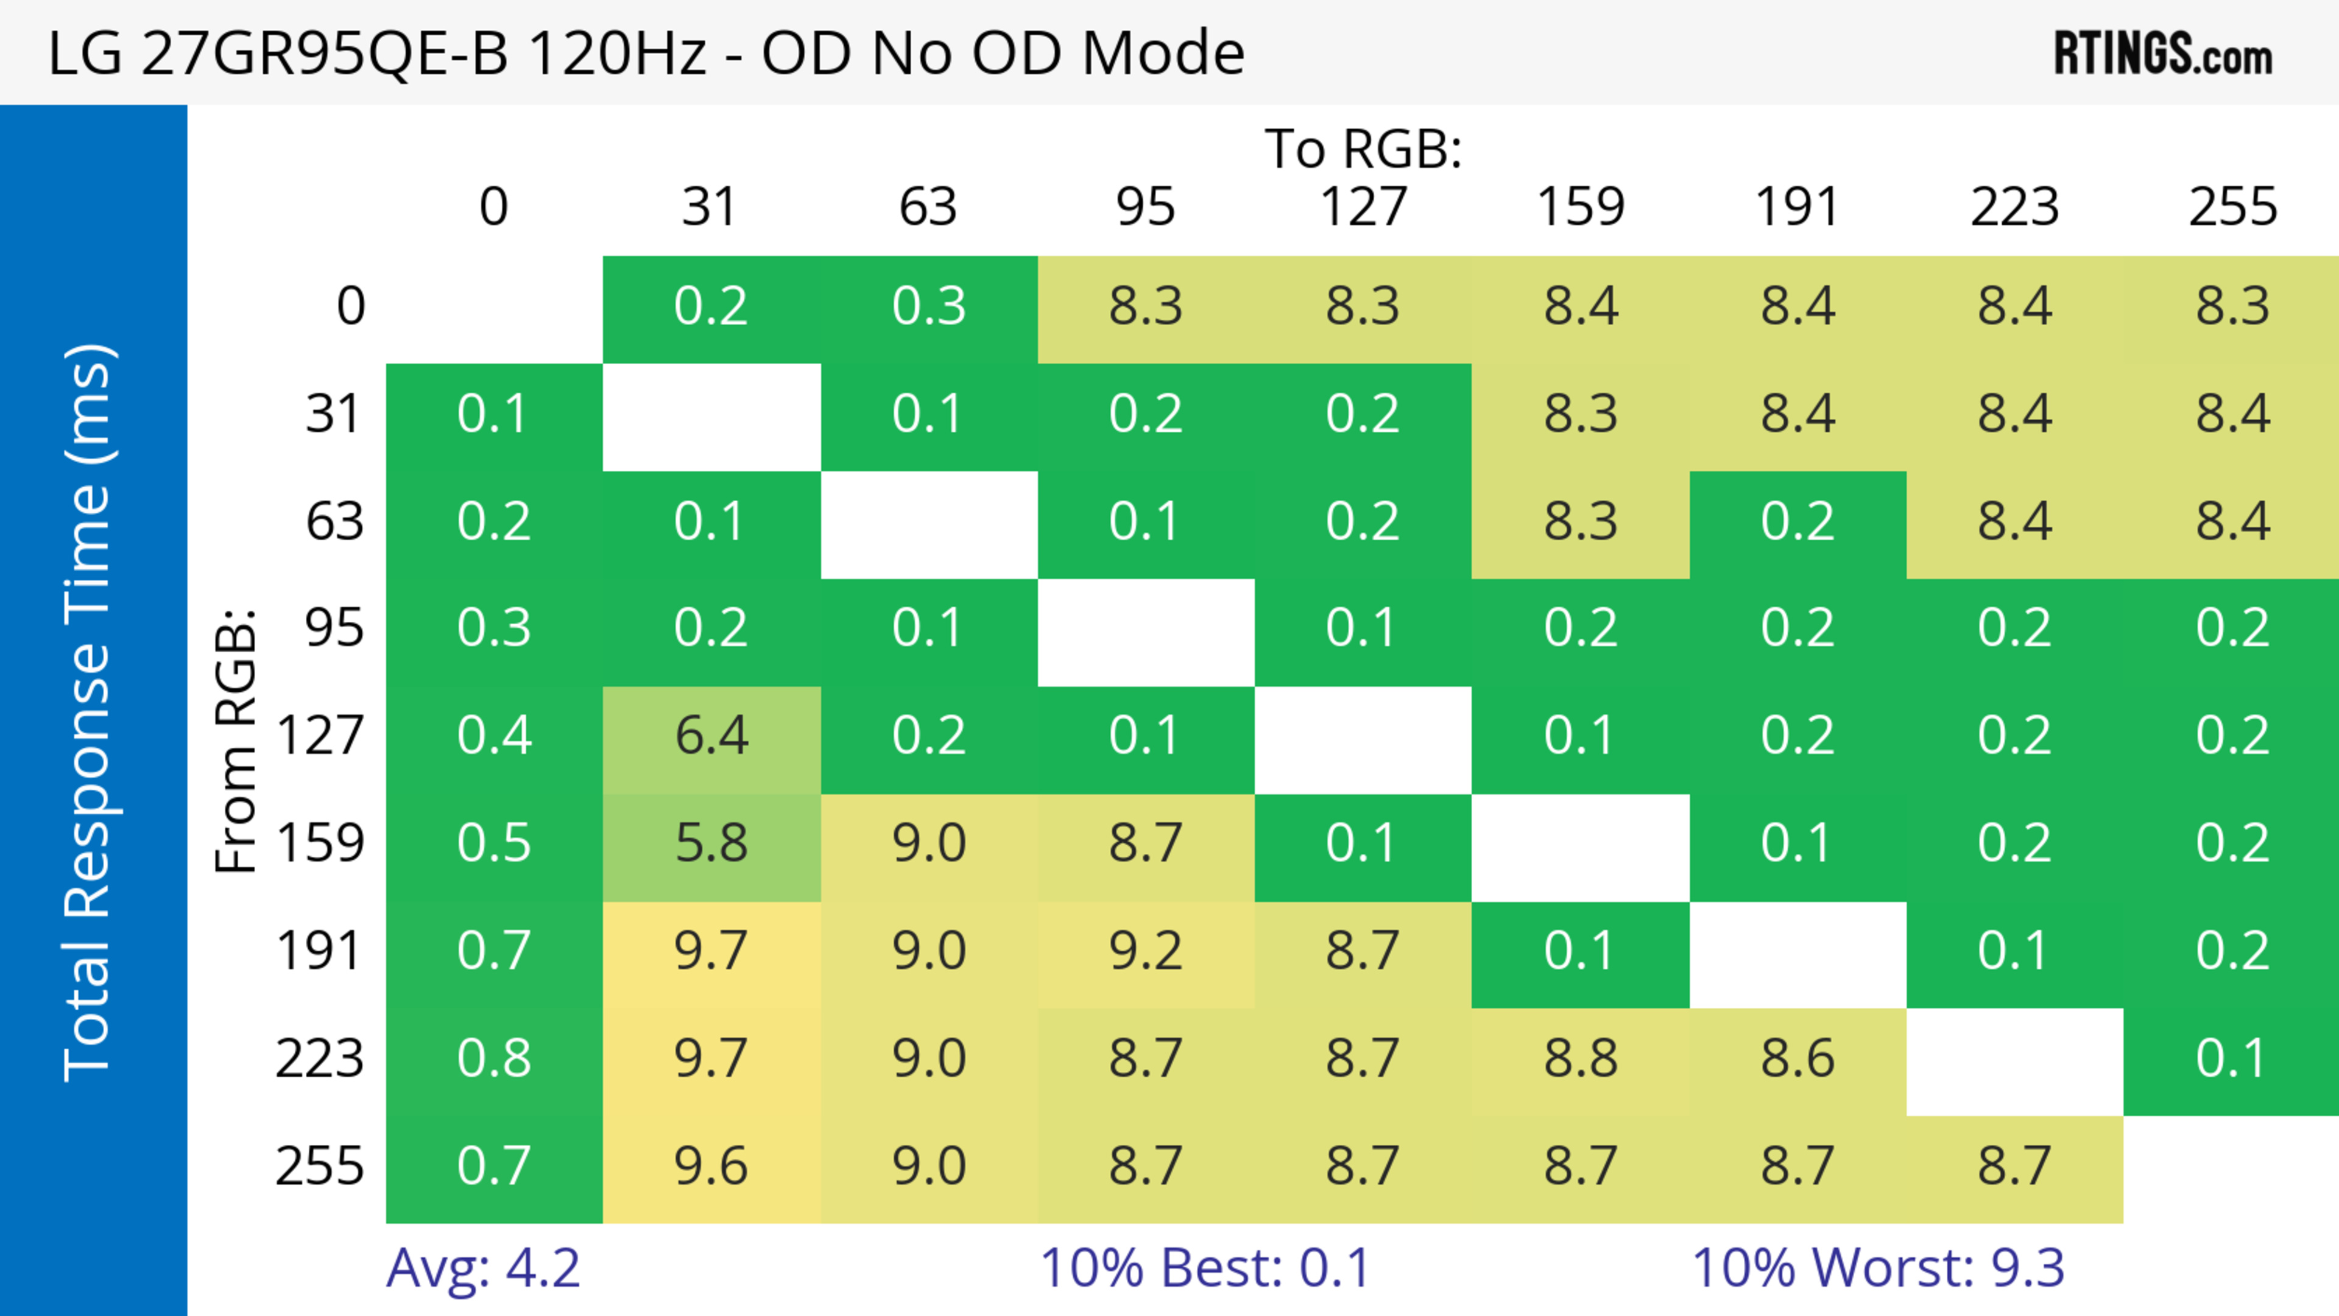Click the LG 27GR95QE-B chart title
Viewport: 2339px width, 1316px height.
coord(646,54)
